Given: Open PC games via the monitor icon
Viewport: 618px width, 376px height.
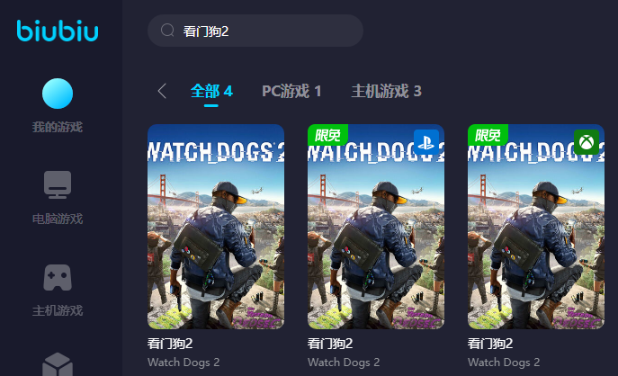Looking at the screenshot, I should pos(58,184).
